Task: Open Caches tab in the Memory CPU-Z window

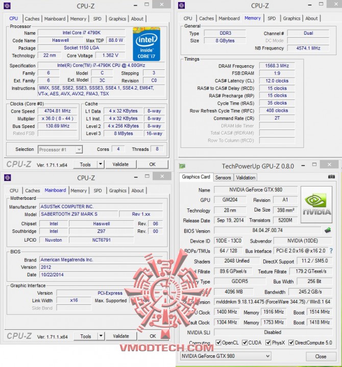Action: (x=207, y=18)
